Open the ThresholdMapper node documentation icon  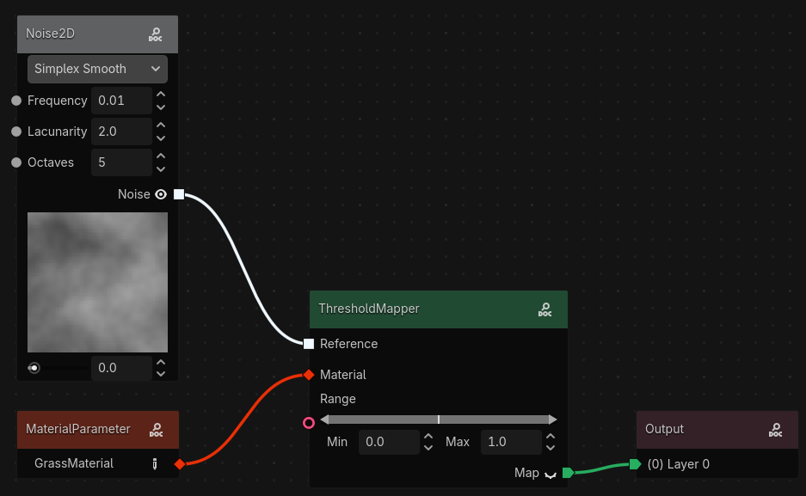point(545,309)
